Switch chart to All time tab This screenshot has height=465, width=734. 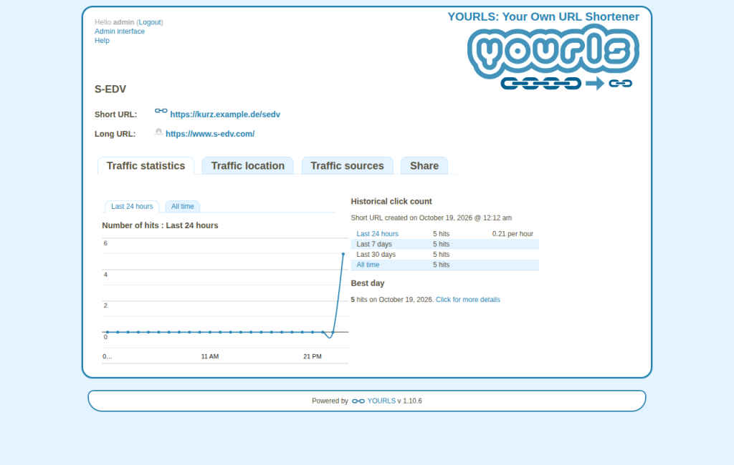[x=183, y=207]
